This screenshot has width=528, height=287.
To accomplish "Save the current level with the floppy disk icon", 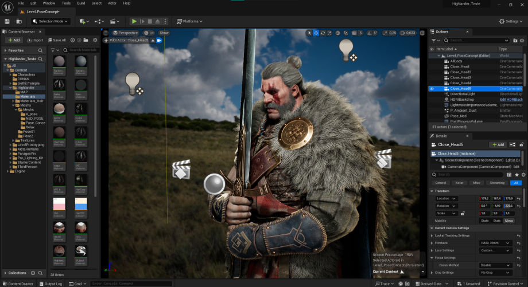I will (x=7, y=21).
